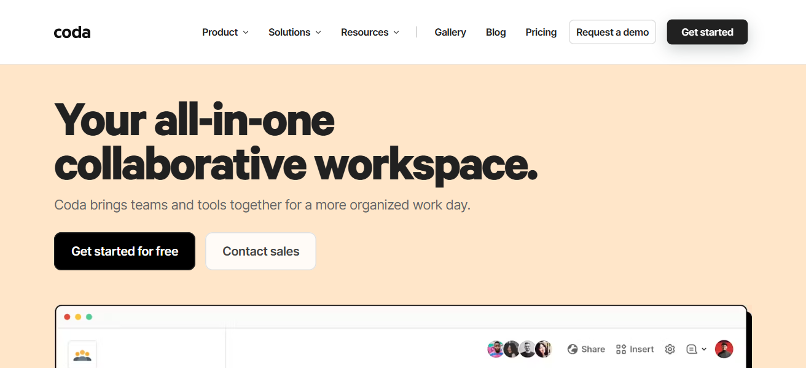
Task: Click the yellow window dot in preview
Action: coord(78,317)
